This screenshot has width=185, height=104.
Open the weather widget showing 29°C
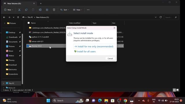[10, 101]
